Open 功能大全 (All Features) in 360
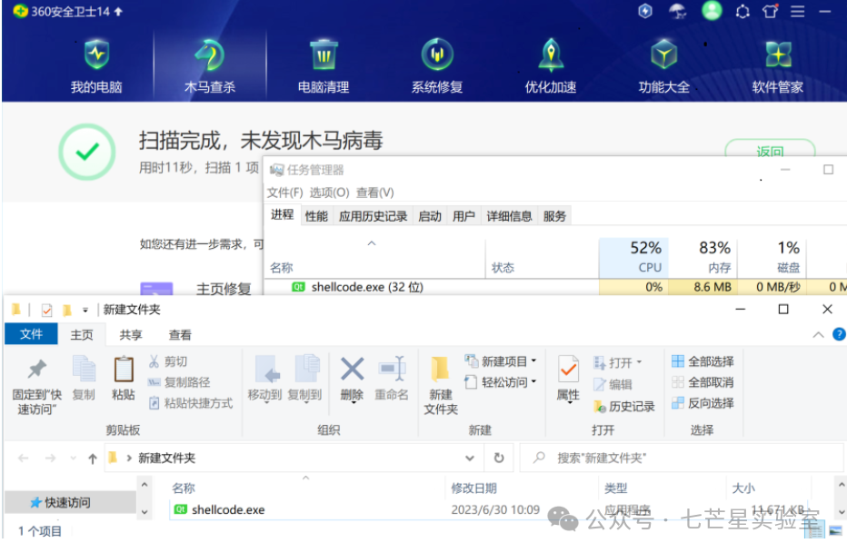Viewport: 847px width, 553px height. 663,64
